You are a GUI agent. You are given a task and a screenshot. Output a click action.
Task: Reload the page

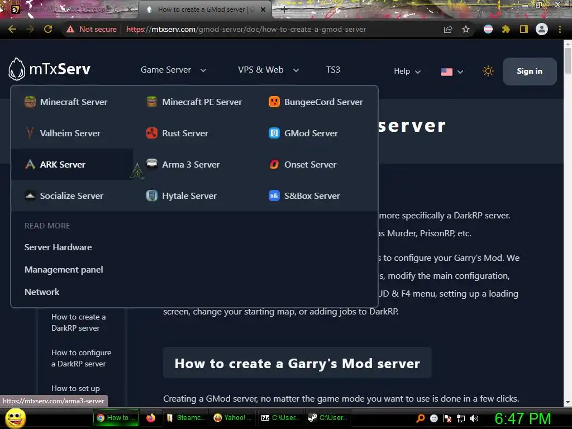click(48, 29)
